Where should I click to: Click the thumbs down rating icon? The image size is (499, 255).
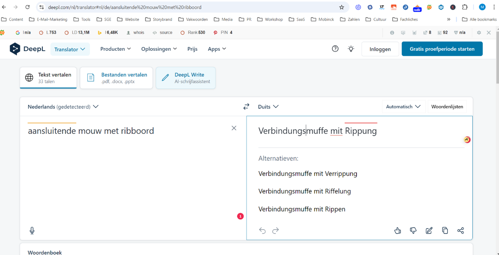(x=413, y=231)
